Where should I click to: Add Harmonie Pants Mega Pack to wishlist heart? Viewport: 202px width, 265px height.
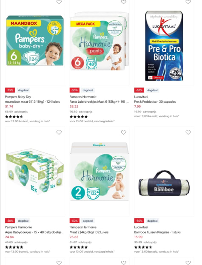[124, 2]
